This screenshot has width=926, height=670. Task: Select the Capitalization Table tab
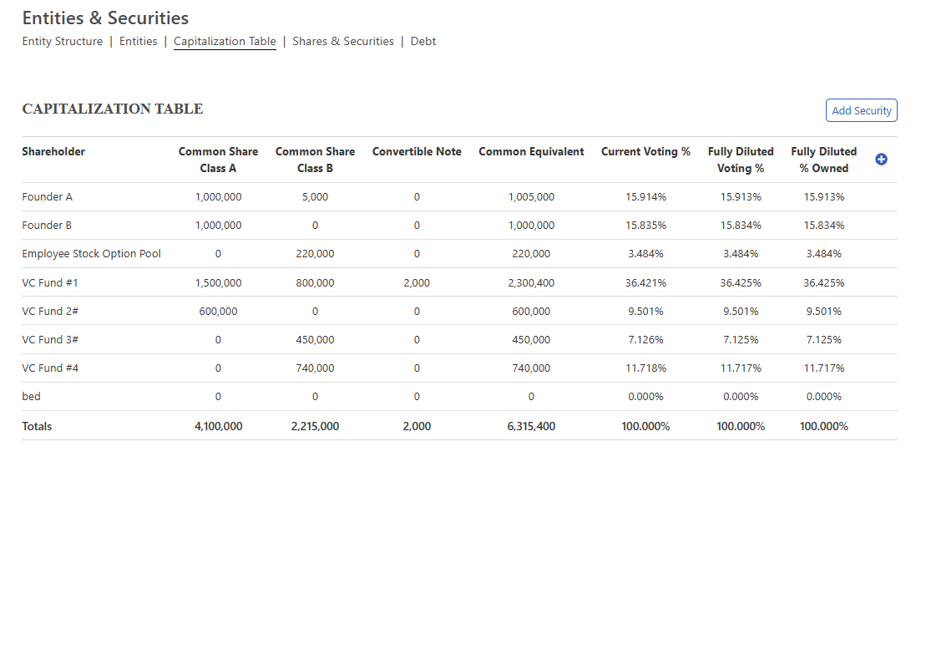(225, 41)
